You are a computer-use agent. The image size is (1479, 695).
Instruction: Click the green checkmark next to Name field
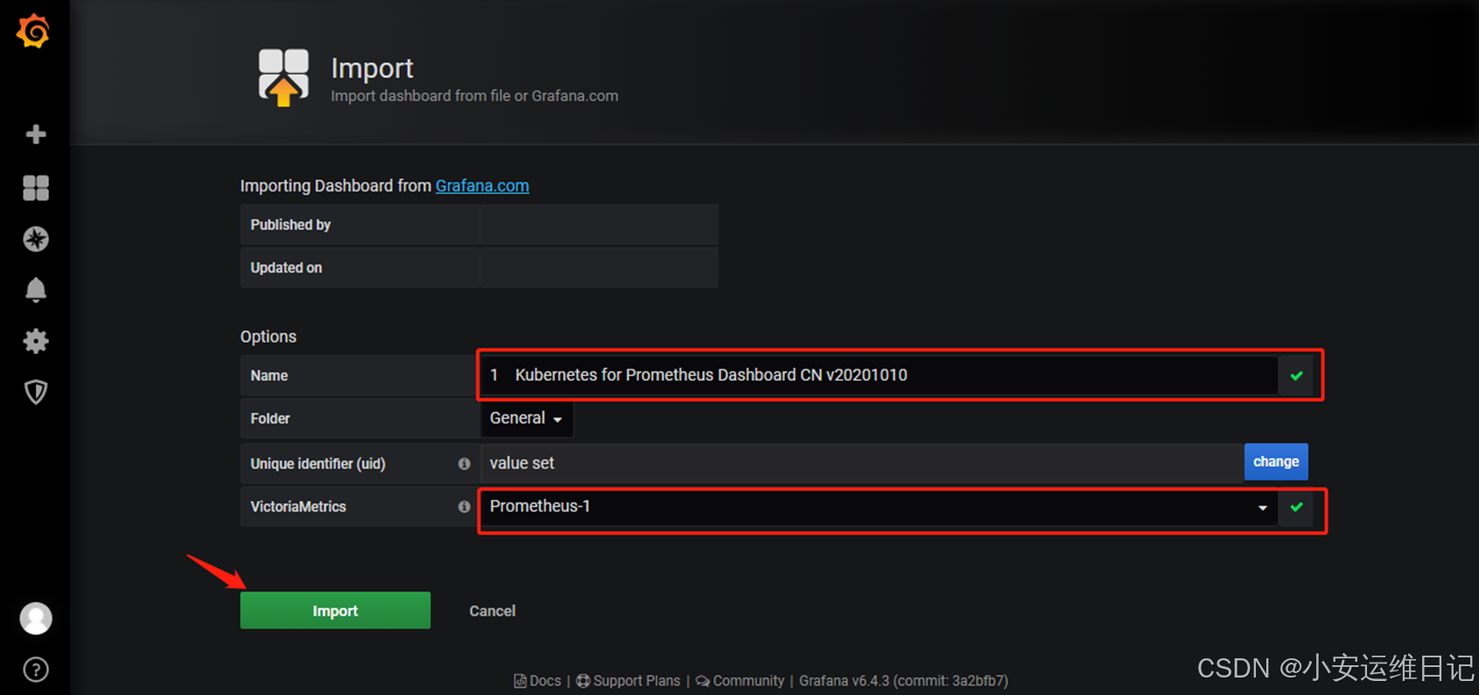coord(1296,375)
